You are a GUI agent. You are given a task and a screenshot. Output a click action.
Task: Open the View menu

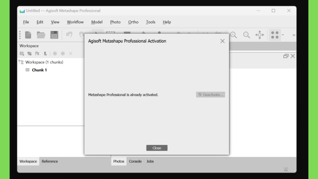point(55,22)
